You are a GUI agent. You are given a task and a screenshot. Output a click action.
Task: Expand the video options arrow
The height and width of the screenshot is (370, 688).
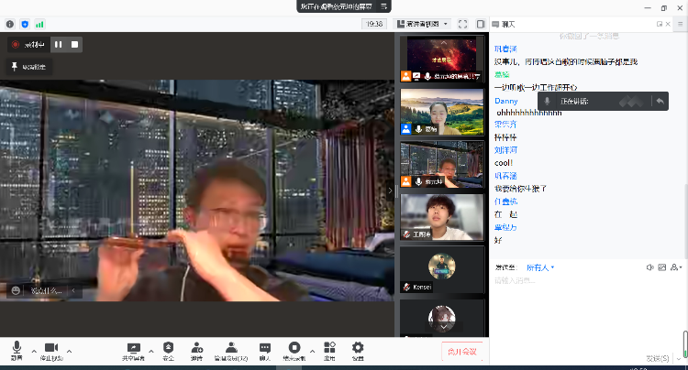69,351
